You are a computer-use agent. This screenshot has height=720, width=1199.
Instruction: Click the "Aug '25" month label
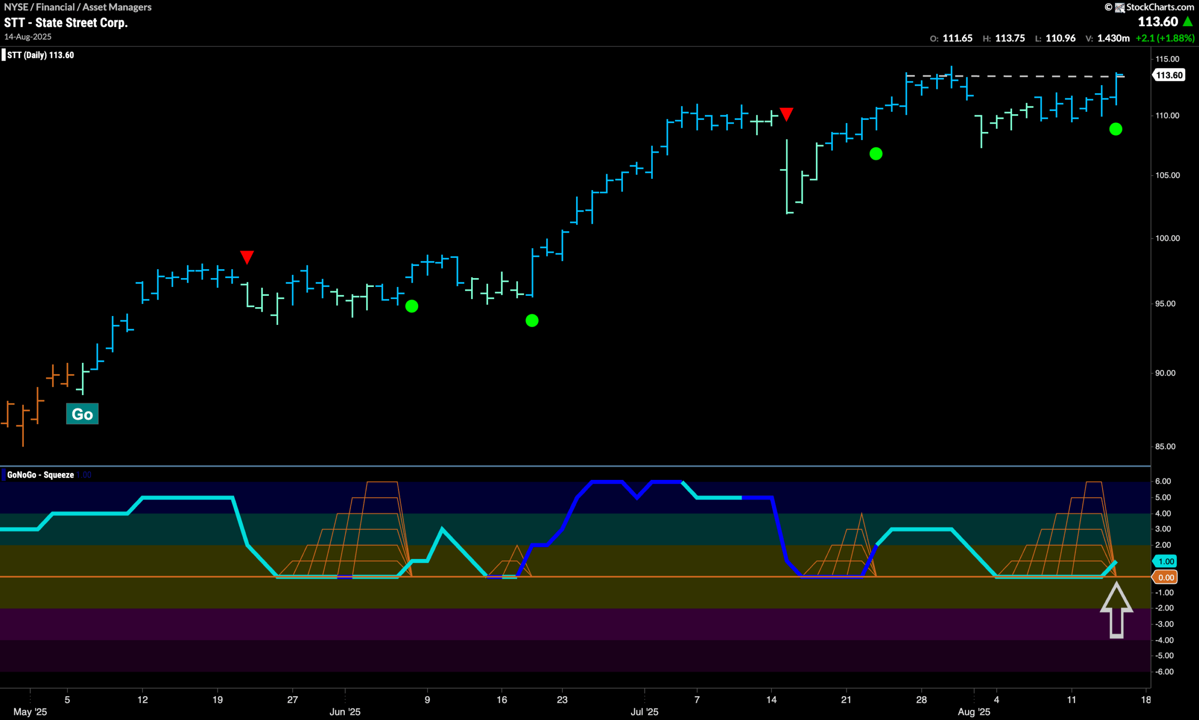click(x=974, y=711)
